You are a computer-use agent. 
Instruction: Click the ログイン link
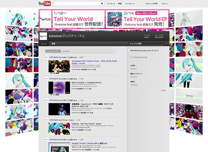[165, 4]
